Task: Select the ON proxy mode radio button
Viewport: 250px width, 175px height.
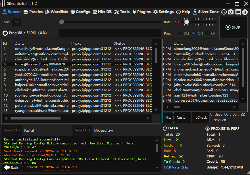Action: coord(194,33)
